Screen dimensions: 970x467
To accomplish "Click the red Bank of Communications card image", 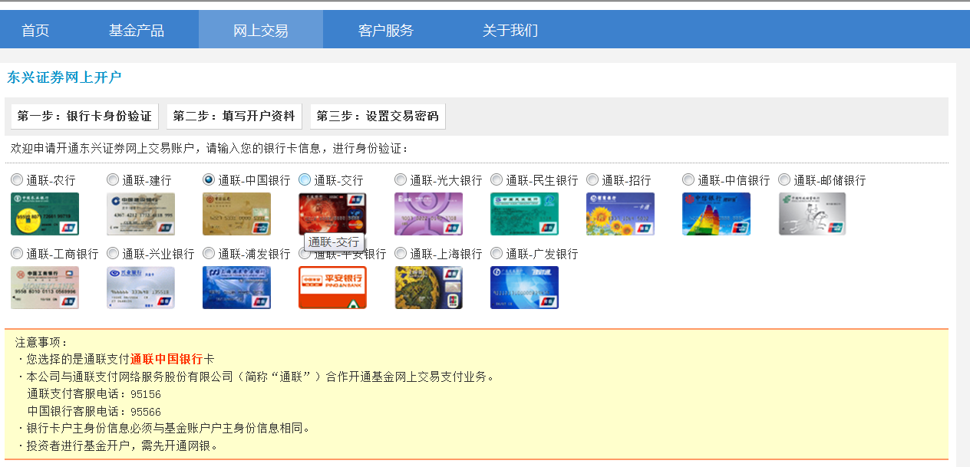I will [332, 214].
